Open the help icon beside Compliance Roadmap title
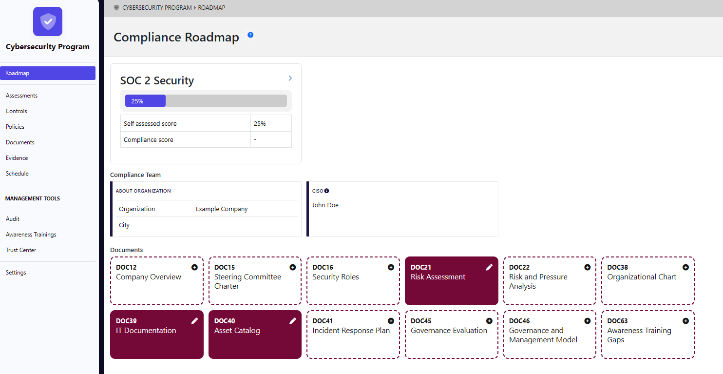The width and height of the screenshot is (723, 374). [250, 35]
